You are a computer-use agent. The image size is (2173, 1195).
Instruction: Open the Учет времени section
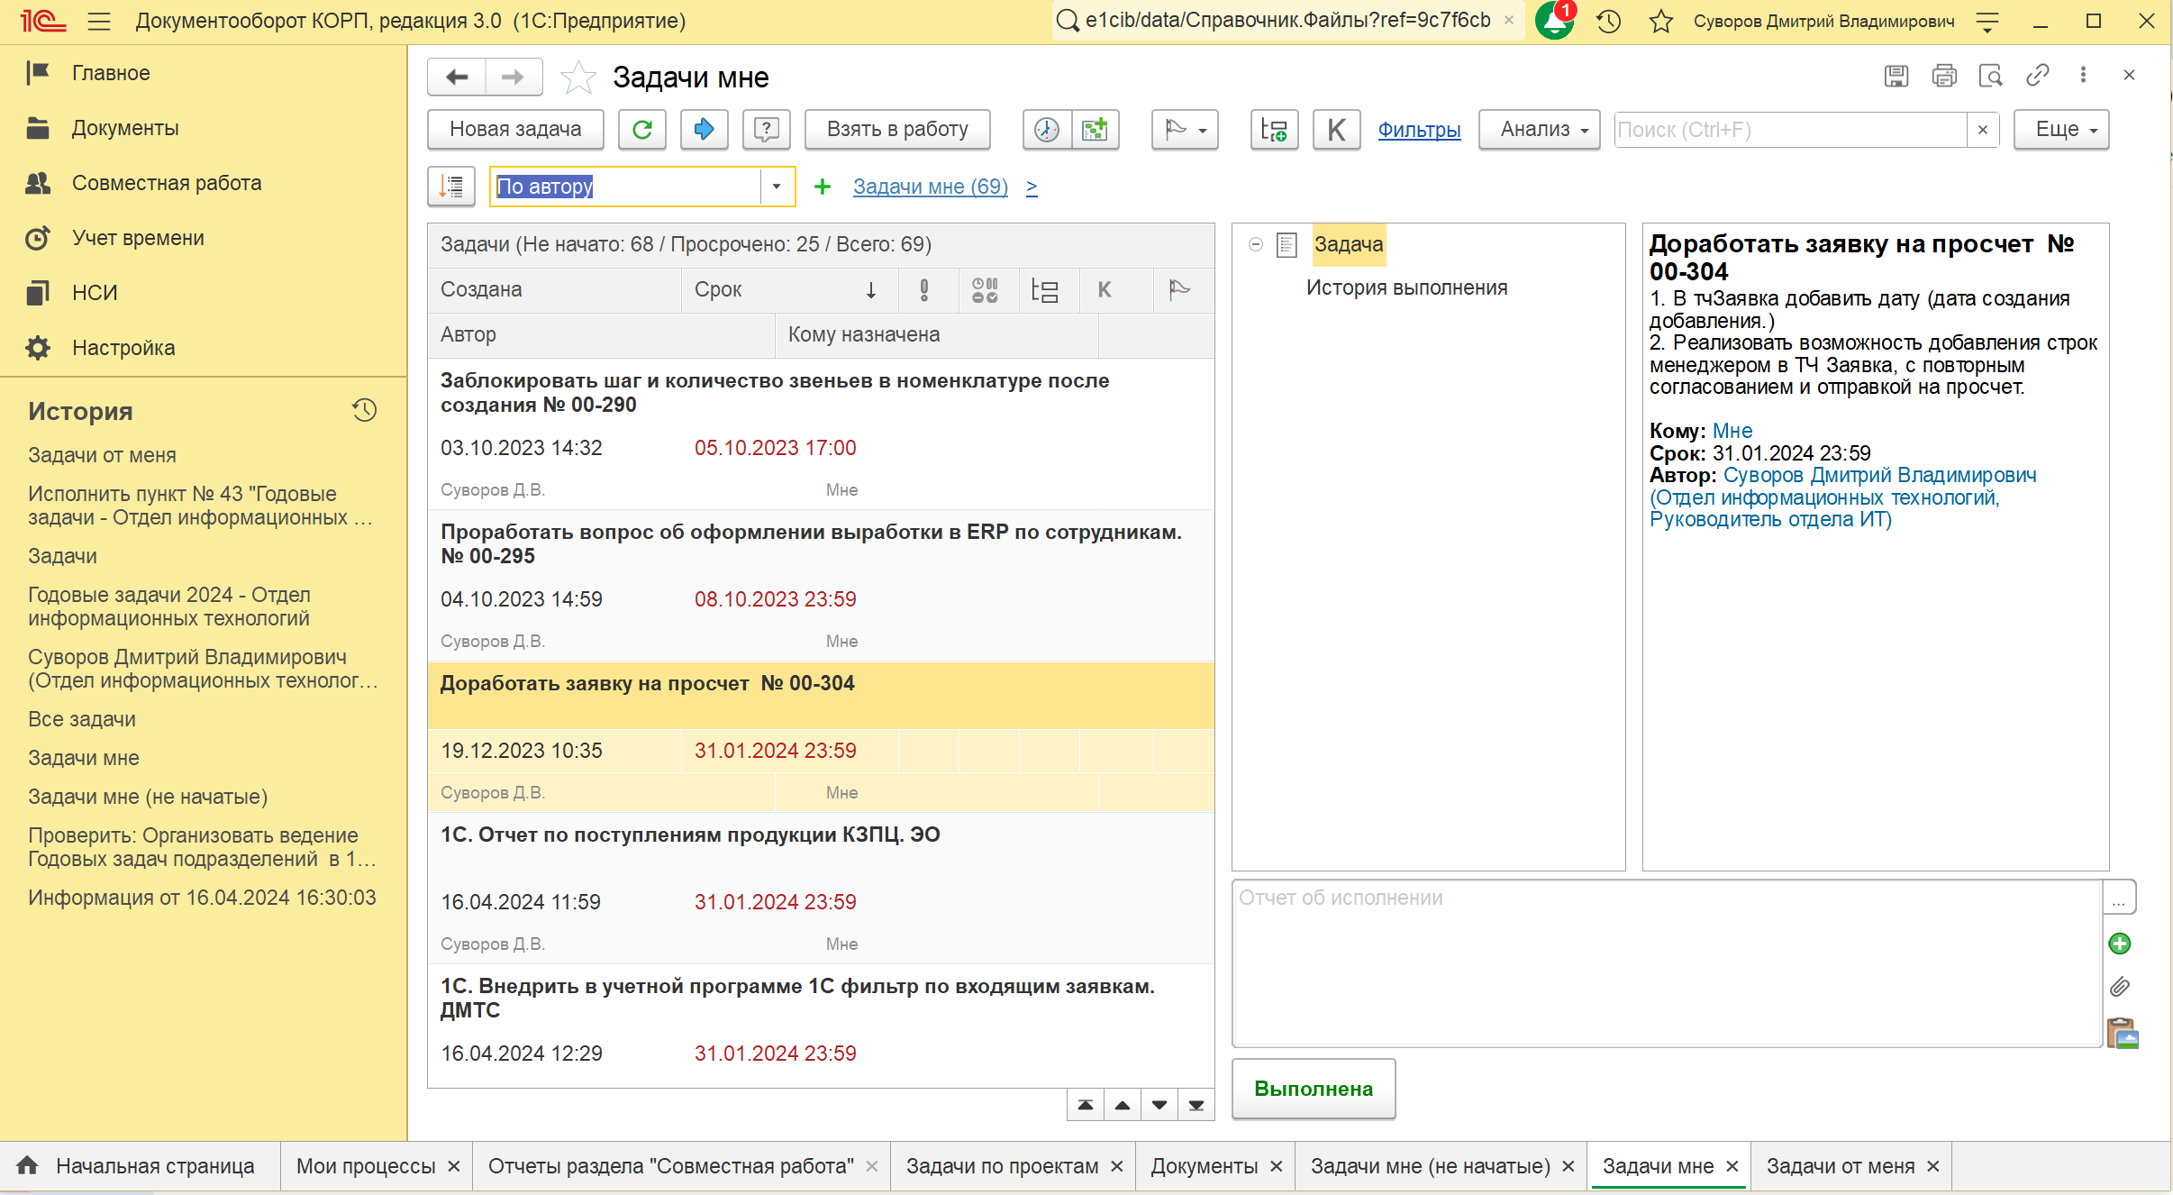pos(138,238)
